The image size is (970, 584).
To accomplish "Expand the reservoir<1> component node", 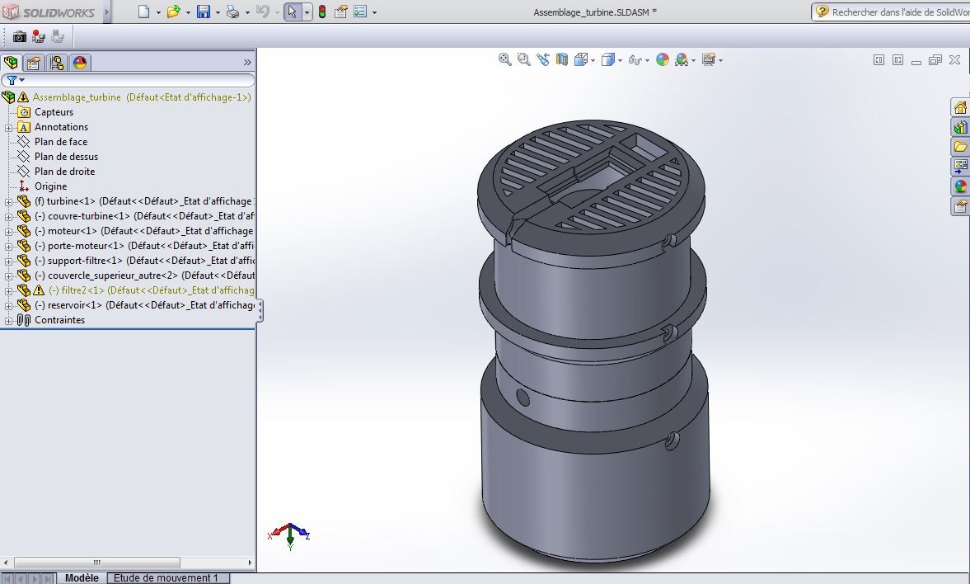I will (x=7, y=305).
